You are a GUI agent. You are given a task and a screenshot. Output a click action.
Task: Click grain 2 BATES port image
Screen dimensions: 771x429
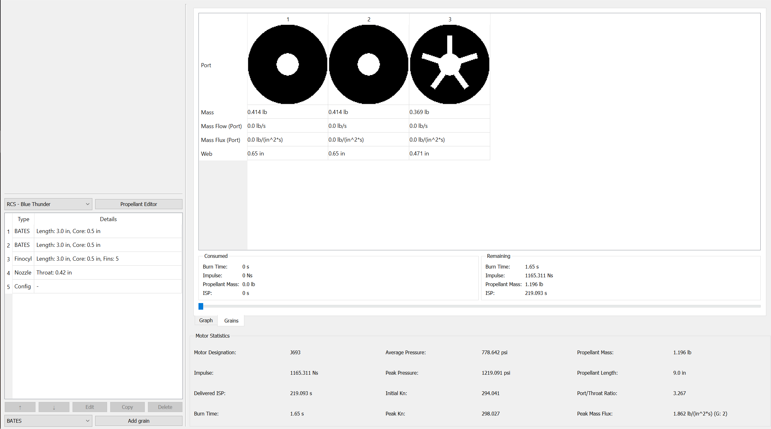368,64
